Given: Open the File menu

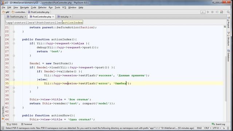Looking at the screenshot, I should coord(3,7).
